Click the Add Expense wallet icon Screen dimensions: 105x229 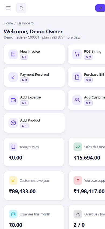point(13,100)
